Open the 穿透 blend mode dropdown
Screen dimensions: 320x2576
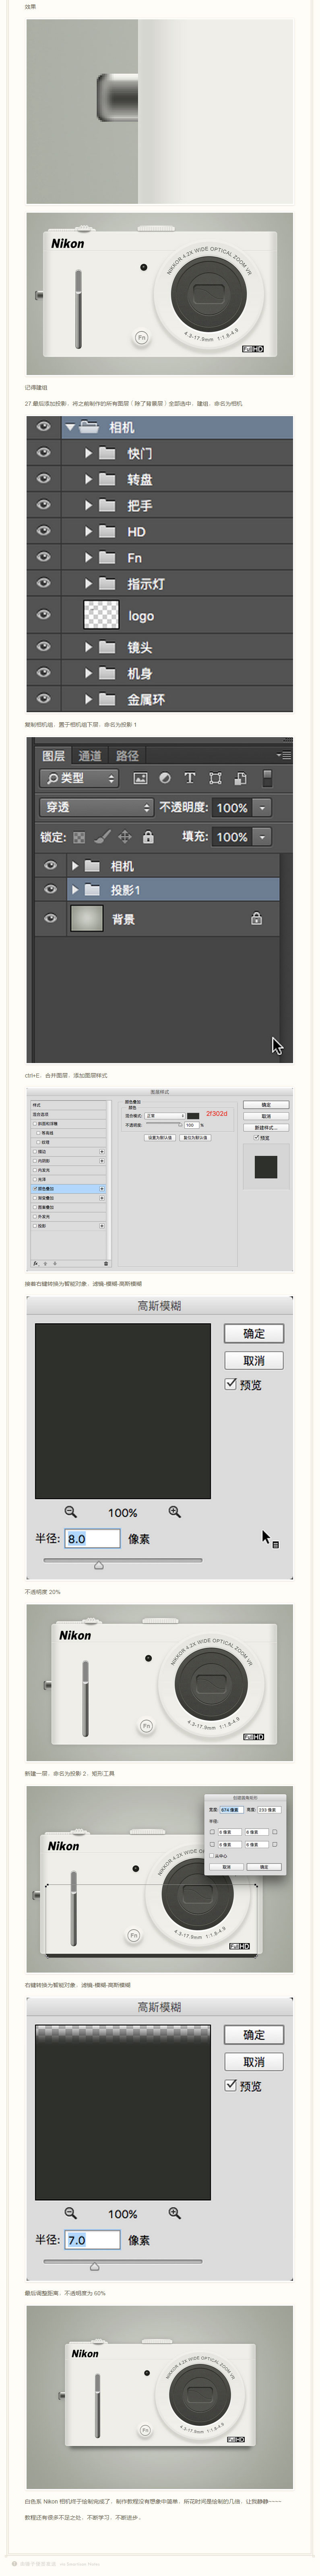click(x=97, y=807)
